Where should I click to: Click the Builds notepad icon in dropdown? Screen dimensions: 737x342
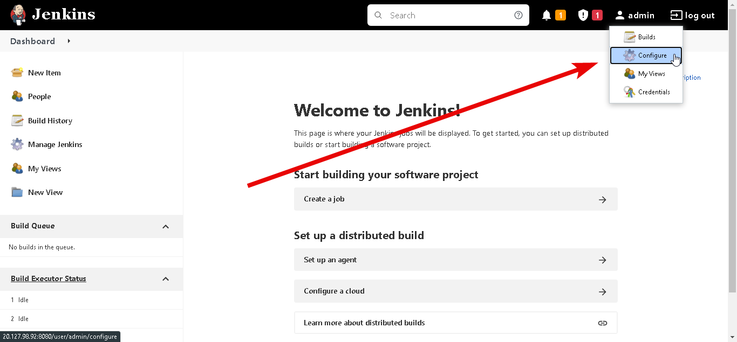(x=630, y=37)
